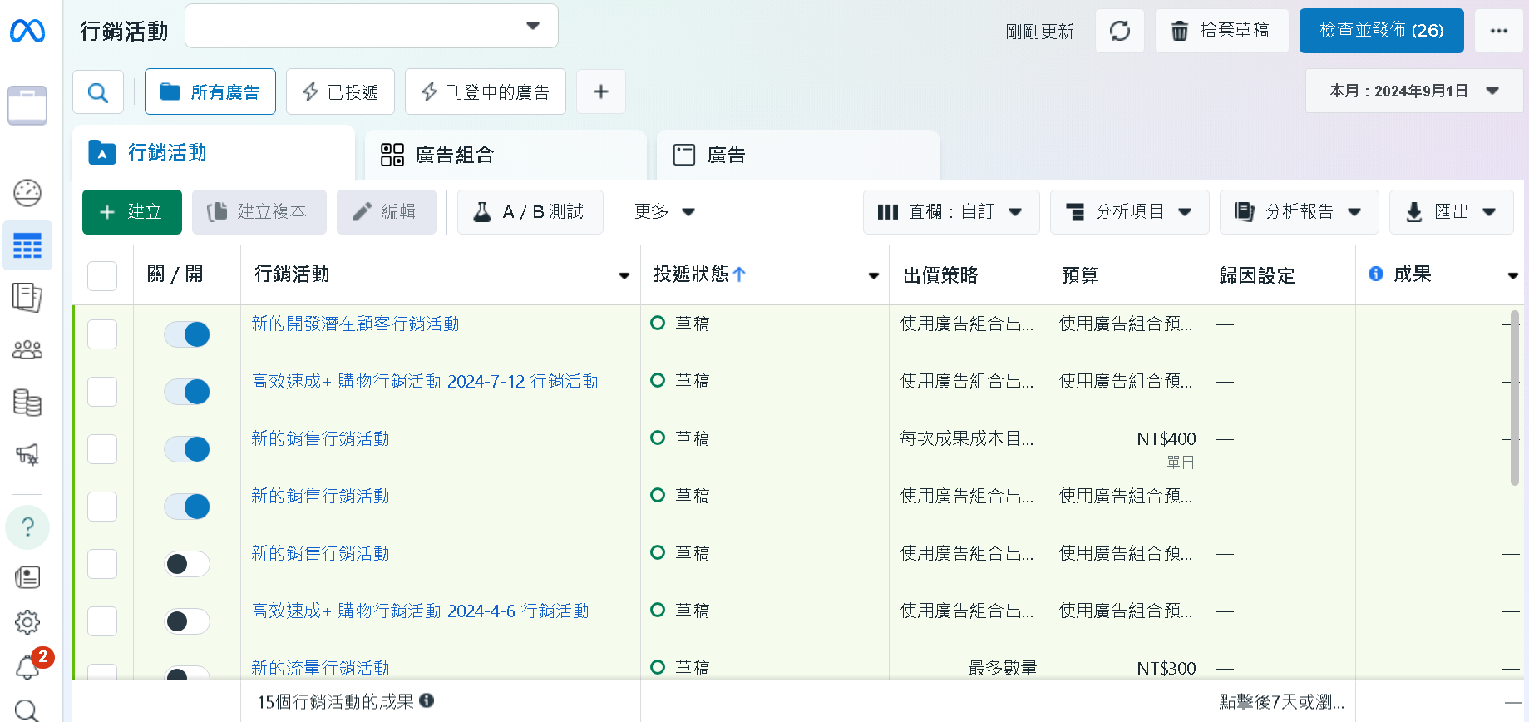Viewport: 1529px width, 722px height.
Task: Open 投遞狀態 column header dropdown arrow
Action: coord(874,275)
